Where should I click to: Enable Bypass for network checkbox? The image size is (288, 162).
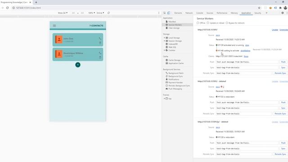click(227, 23)
